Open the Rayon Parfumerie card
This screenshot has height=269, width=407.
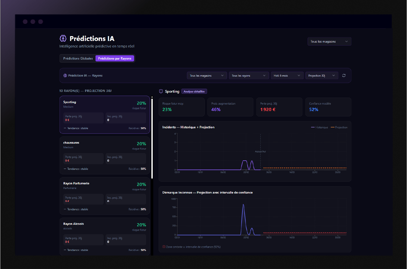[105, 196]
